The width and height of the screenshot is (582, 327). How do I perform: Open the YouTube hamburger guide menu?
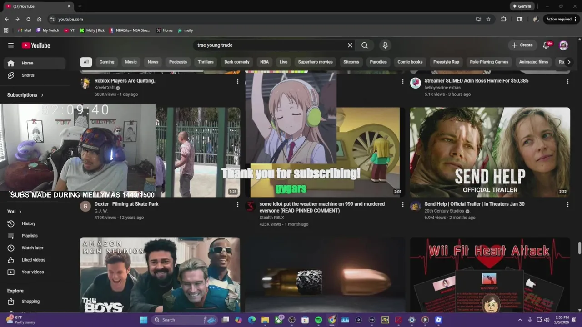pos(11,45)
